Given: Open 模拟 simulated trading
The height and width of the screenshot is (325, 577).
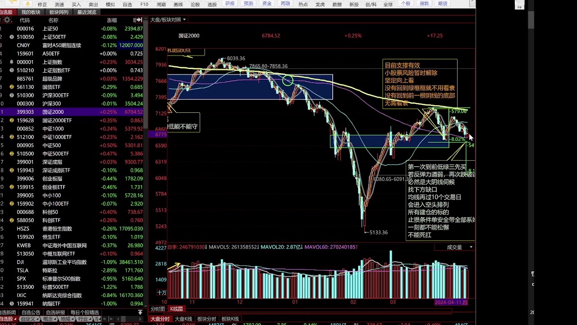Looking at the screenshot, I should [x=110, y=5].
